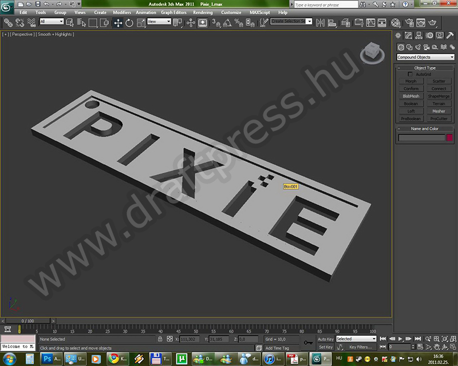
Task: Toggle Angle Snap
Action: (227, 23)
